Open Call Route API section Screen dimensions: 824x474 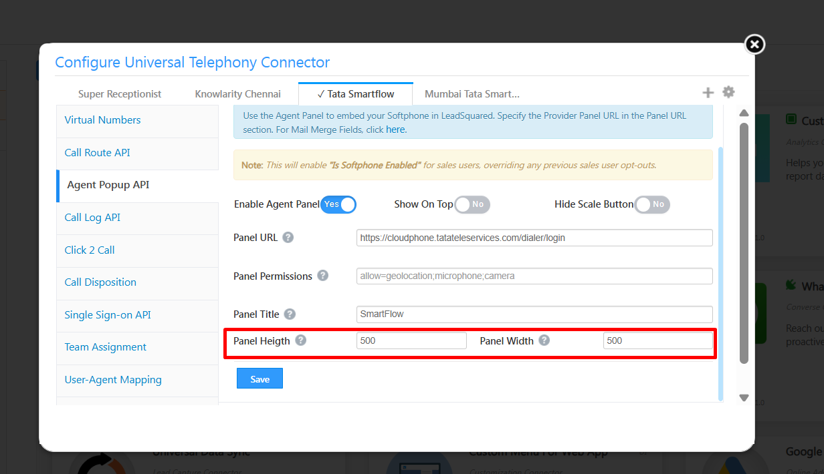click(138, 153)
